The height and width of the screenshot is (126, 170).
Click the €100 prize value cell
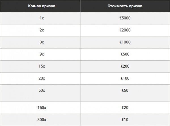pos(125,78)
